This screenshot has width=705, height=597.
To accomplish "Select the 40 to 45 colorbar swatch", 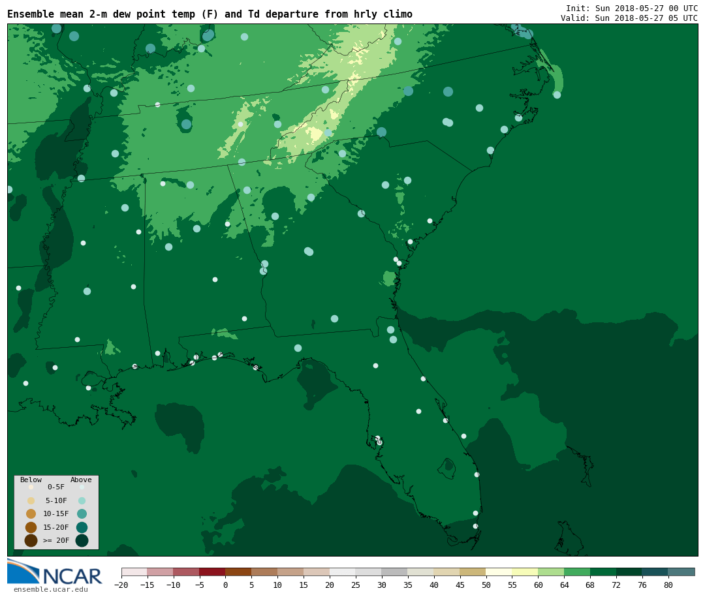I will tap(447, 572).
